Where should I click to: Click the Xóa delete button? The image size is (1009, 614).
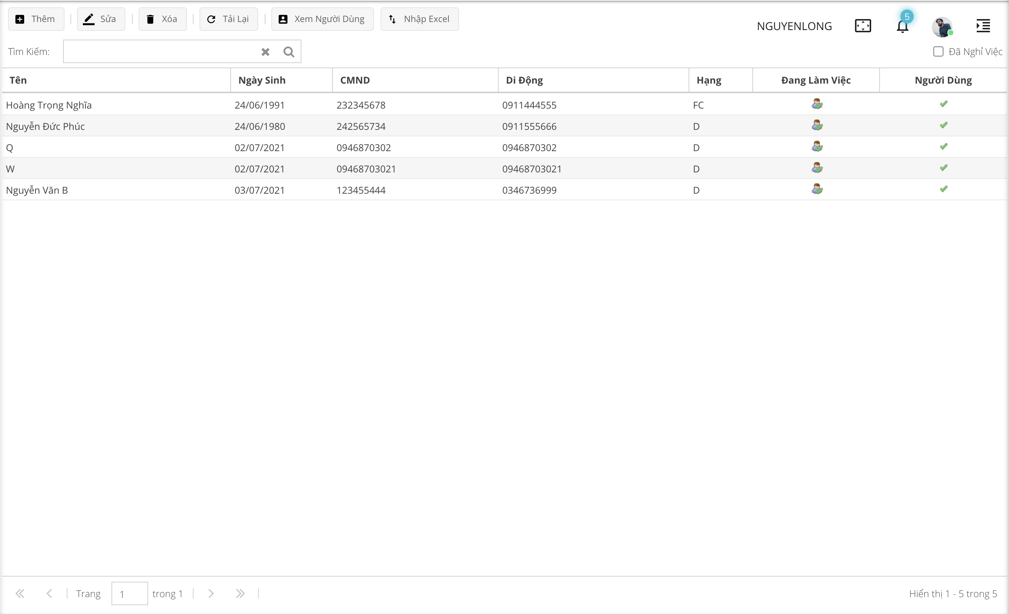(162, 19)
